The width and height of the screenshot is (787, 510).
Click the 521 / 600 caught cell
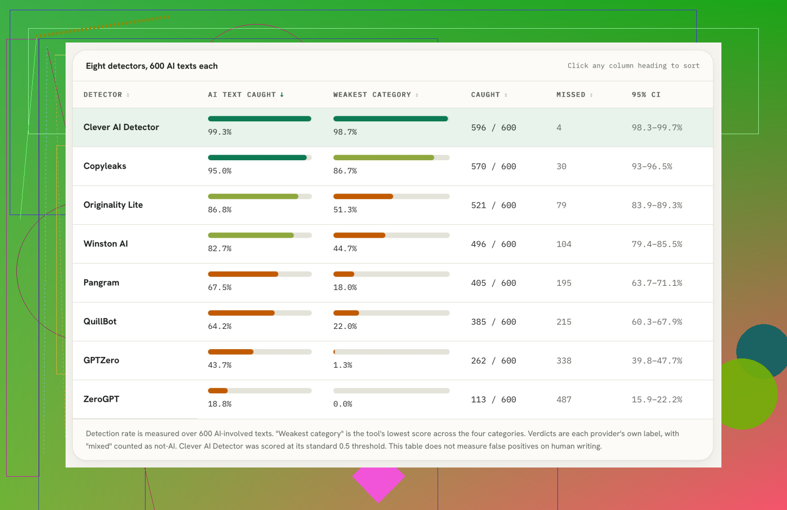pyautogui.click(x=493, y=205)
